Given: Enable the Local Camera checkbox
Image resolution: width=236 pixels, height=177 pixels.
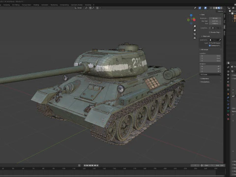Looking at the screenshot, I should pos(210,28).
